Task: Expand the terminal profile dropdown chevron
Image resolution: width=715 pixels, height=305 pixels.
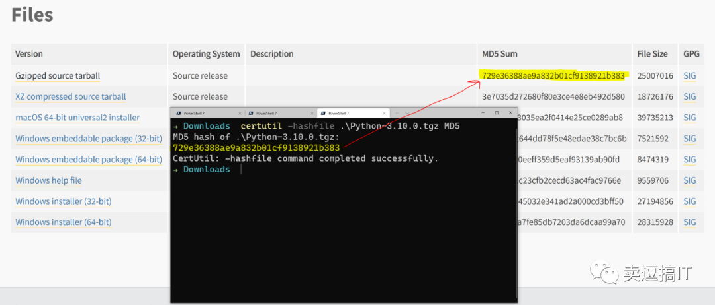Action: click(x=407, y=113)
